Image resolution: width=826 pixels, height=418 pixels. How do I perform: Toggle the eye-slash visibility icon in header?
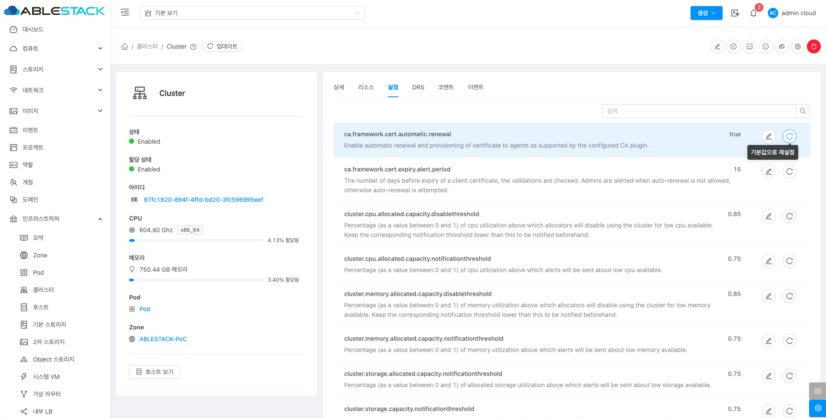pyautogui.click(x=781, y=46)
